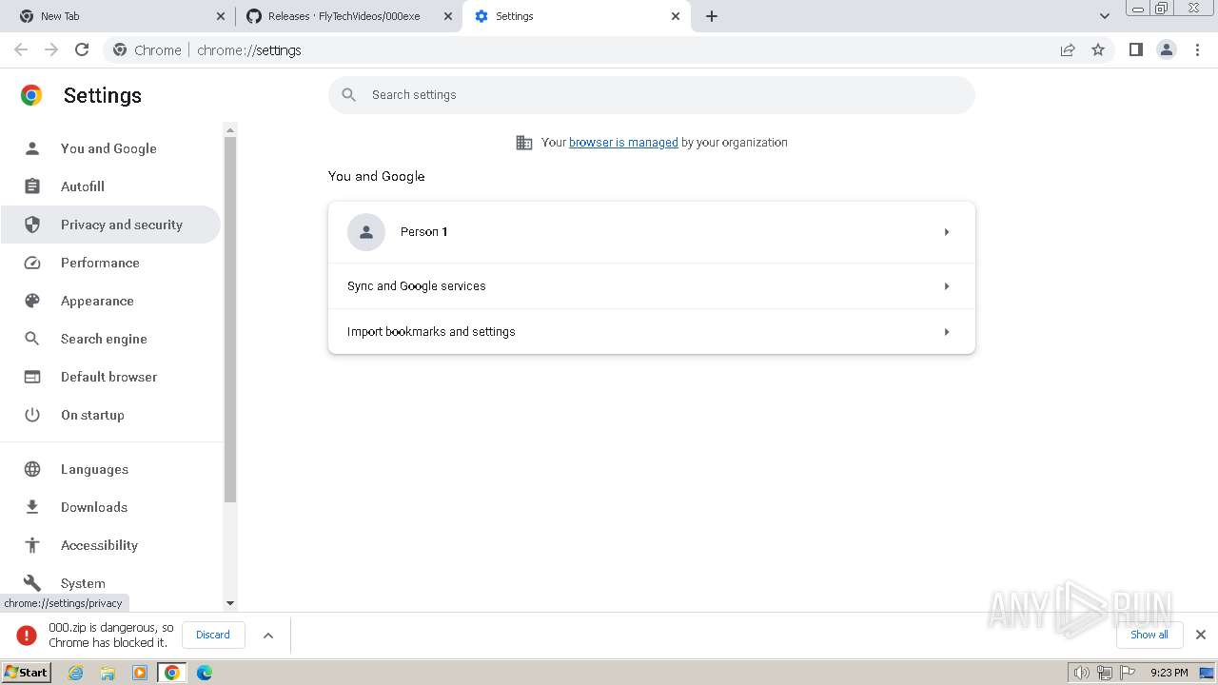Open Accessibility settings
The height and width of the screenshot is (685, 1218).
pos(110,545)
